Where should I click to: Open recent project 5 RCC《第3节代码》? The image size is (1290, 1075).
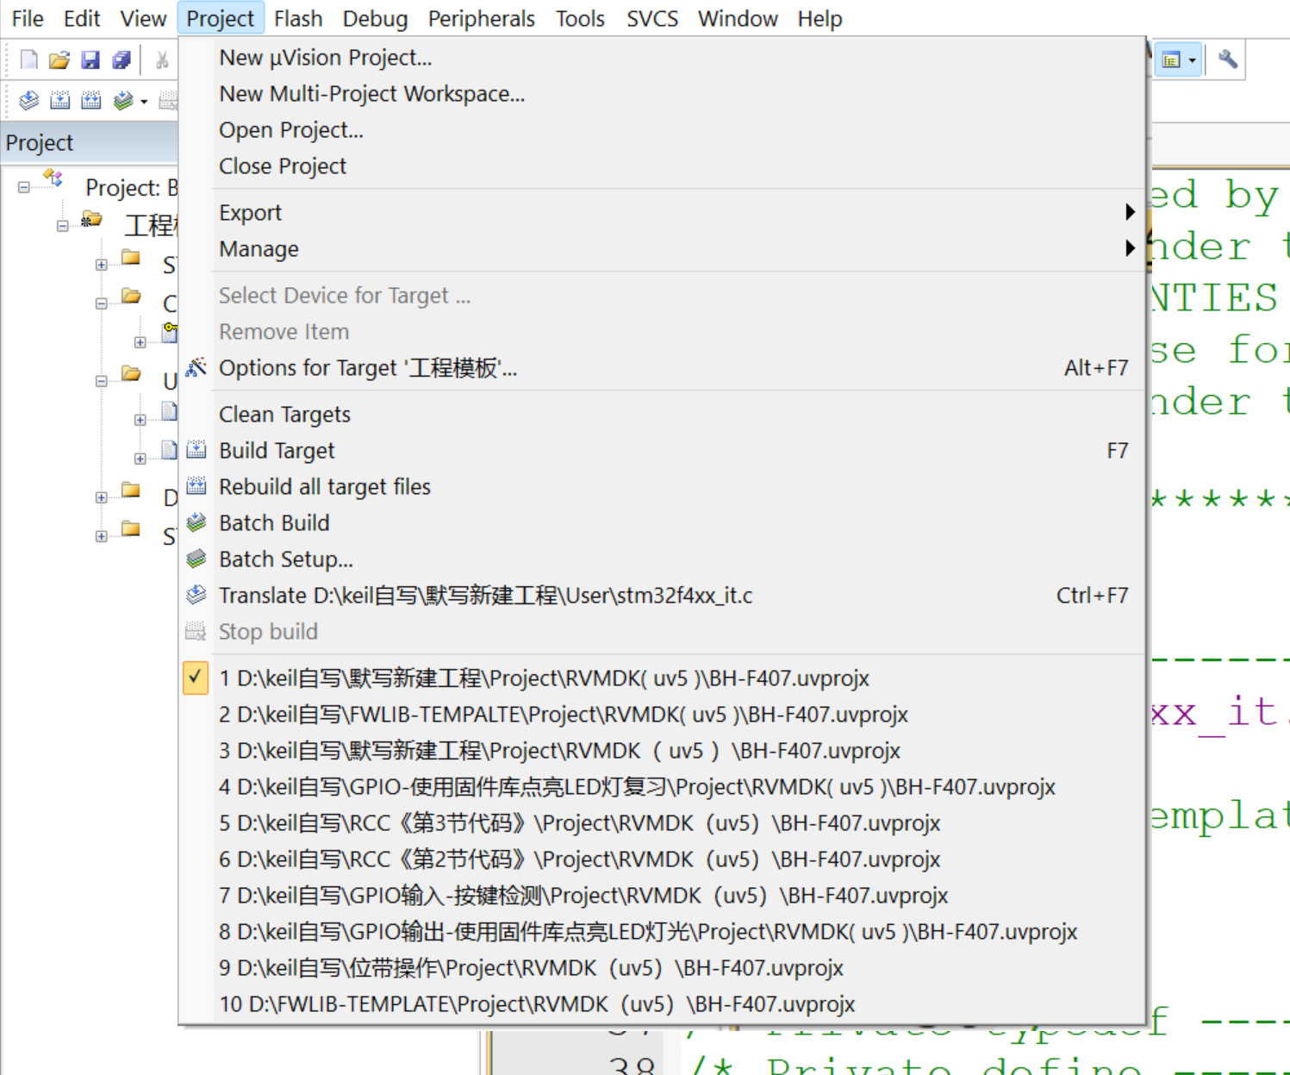(662, 822)
